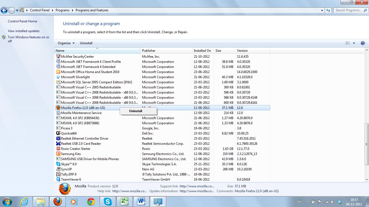Image resolution: width=369 pixels, height=207 pixels.
Task: Open the Organize dropdown menu
Action: (66, 43)
